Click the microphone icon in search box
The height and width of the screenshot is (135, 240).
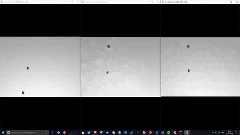click(x=46, y=132)
